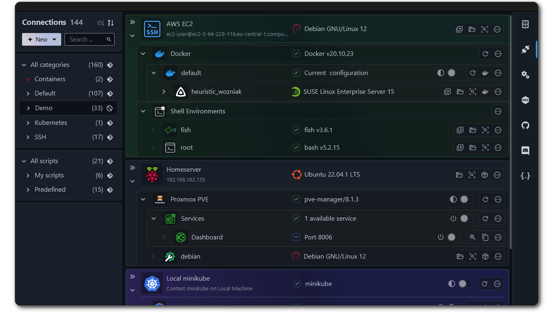
Task: Open the settings gears in right sidebar
Action: click(x=525, y=75)
